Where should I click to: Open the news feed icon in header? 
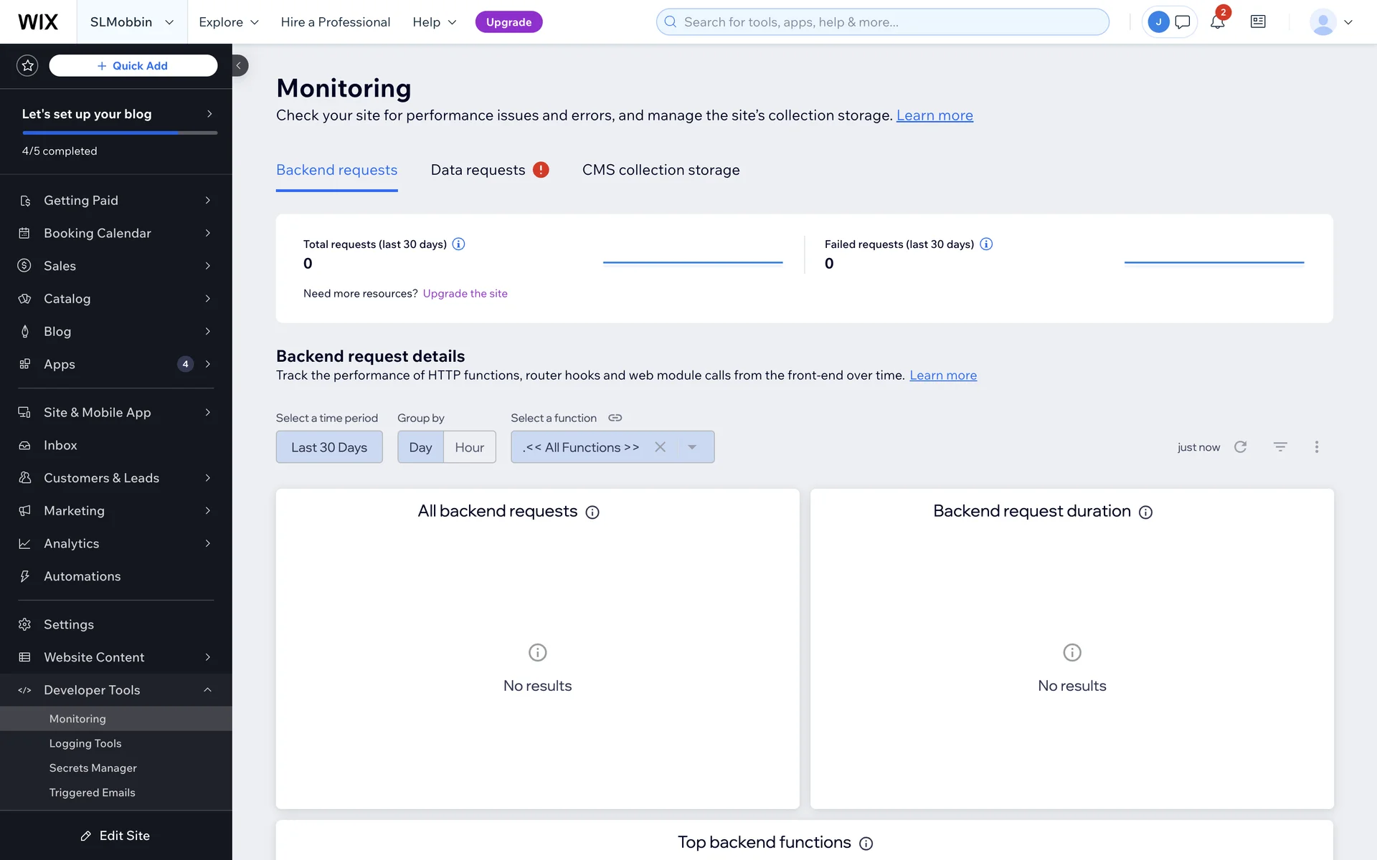pos(1258,22)
